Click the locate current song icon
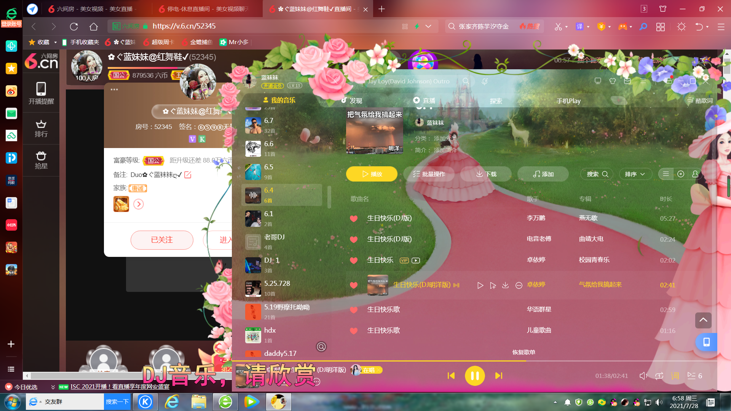 pyautogui.click(x=321, y=347)
